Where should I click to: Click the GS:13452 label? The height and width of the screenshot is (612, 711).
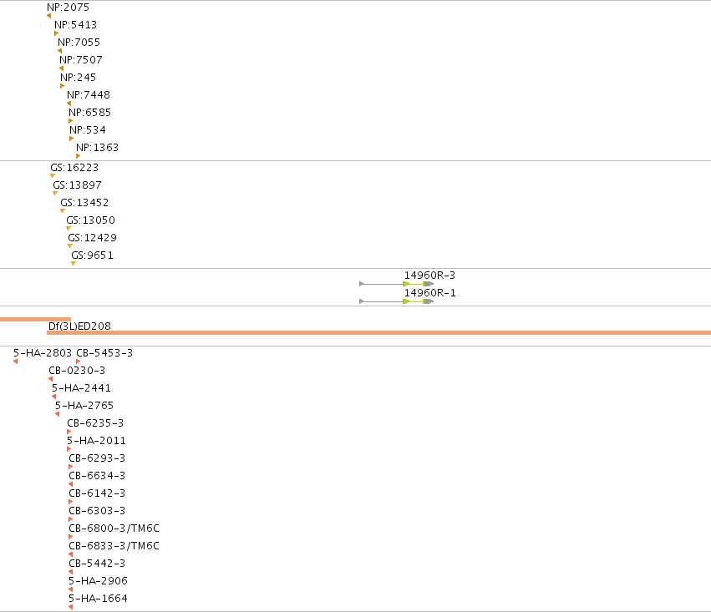pyautogui.click(x=84, y=203)
